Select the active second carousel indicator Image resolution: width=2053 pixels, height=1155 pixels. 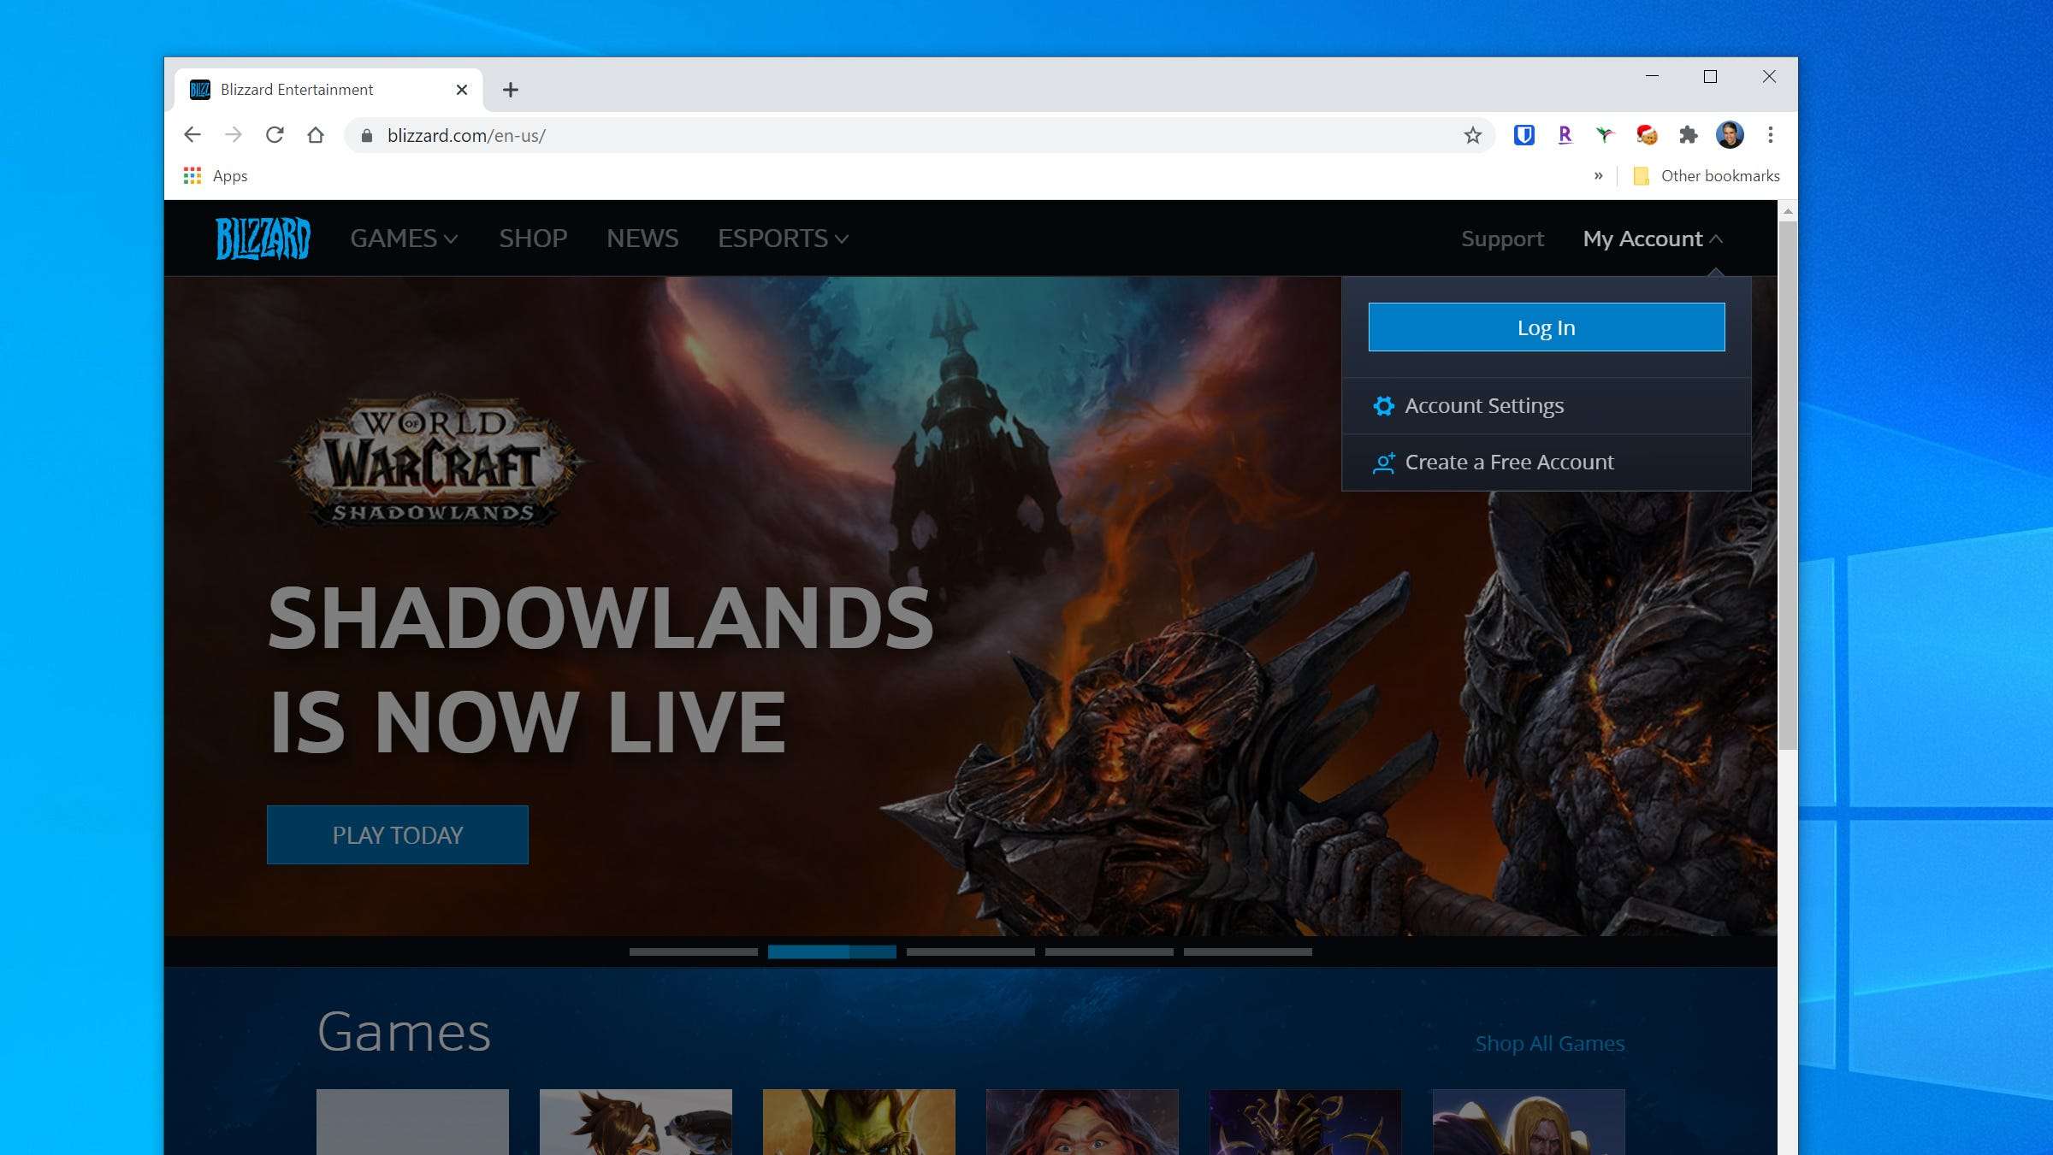[x=832, y=952]
